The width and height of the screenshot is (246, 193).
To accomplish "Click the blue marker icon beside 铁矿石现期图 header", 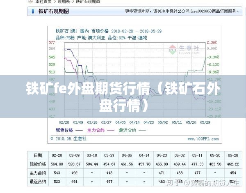I will coord(33,11).
